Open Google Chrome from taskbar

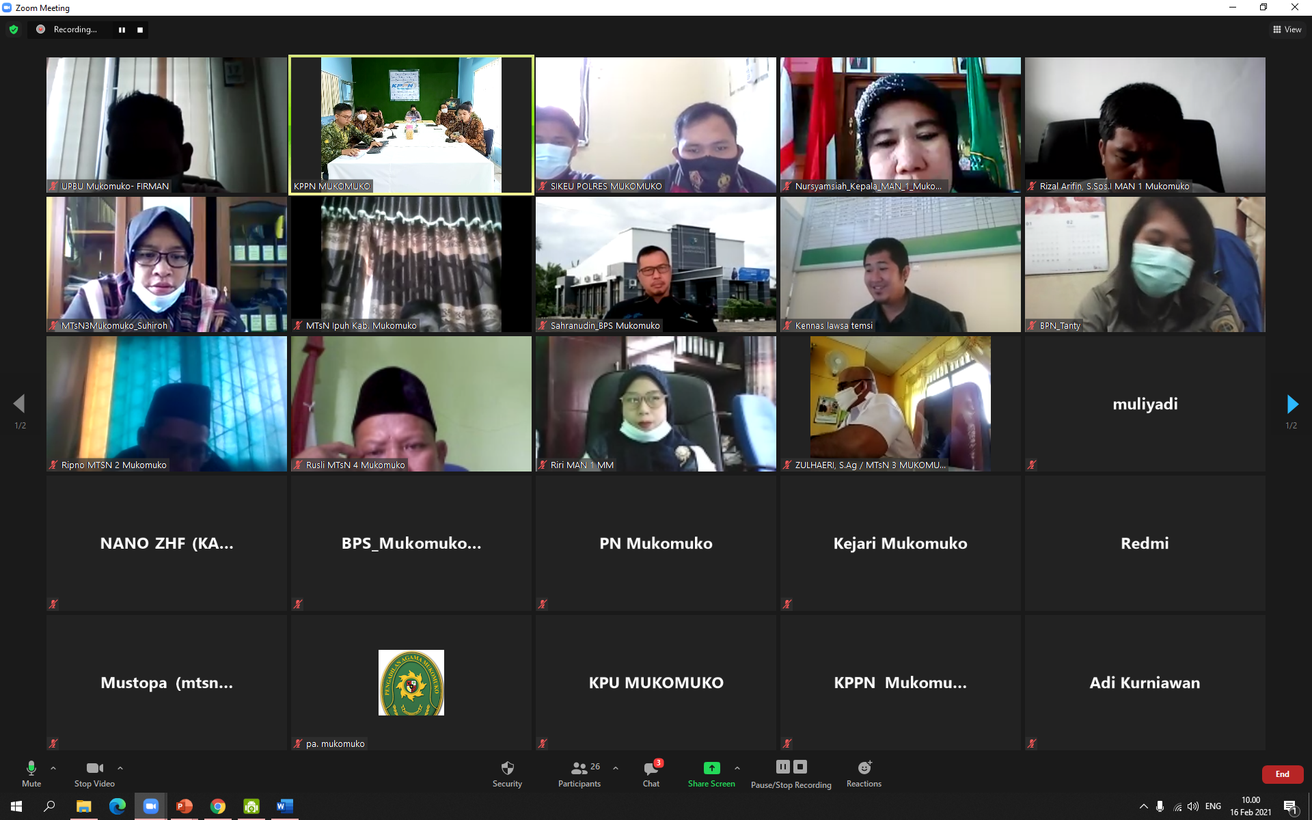[x=217, y=806]
